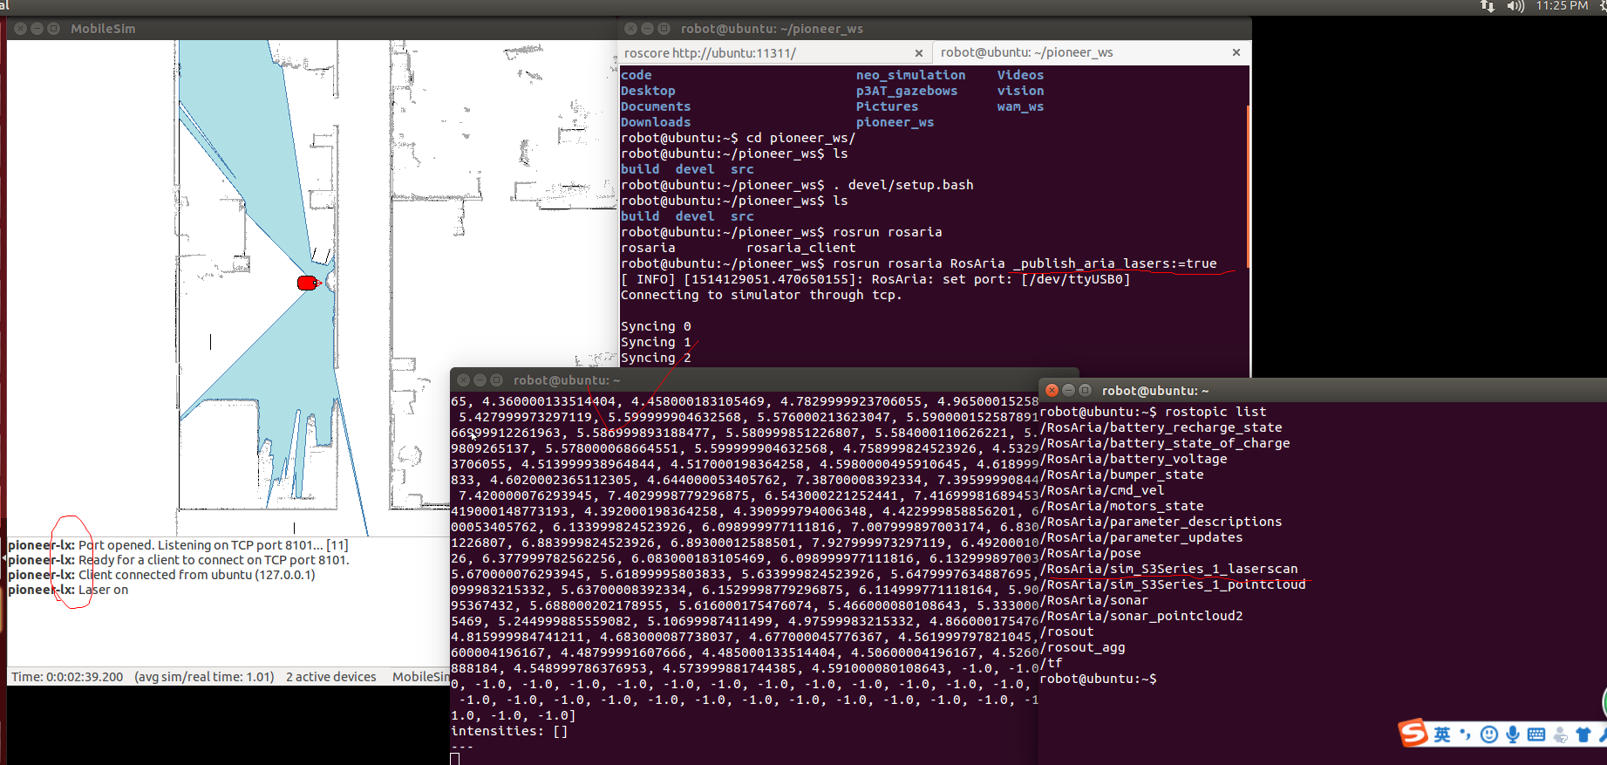
Task: Open the 11:25 PM clock menu
Action: [1562, 6]
